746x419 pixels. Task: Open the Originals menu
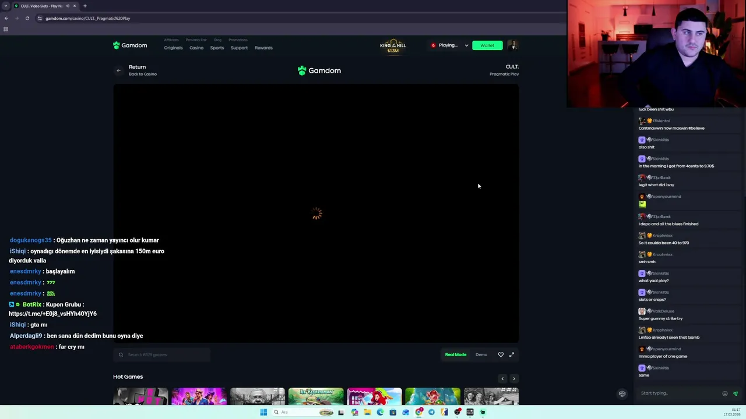coord(173,48)
